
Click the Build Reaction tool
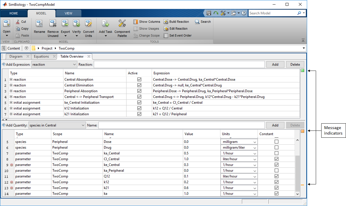[x=176, y=22]
